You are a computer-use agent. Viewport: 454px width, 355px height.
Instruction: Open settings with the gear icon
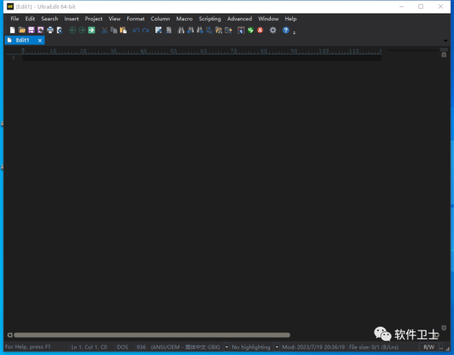coord(272,30)
